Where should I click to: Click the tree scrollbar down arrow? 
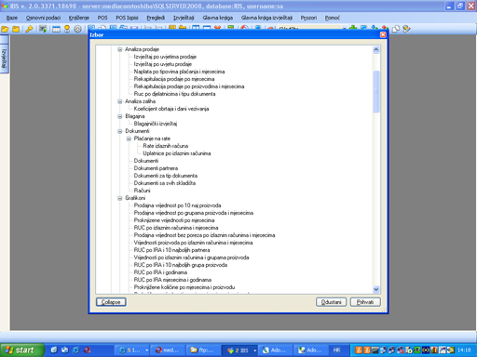tap(376, 289)
